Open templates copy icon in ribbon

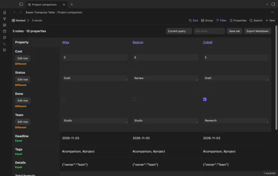click(x=5, y=38)
